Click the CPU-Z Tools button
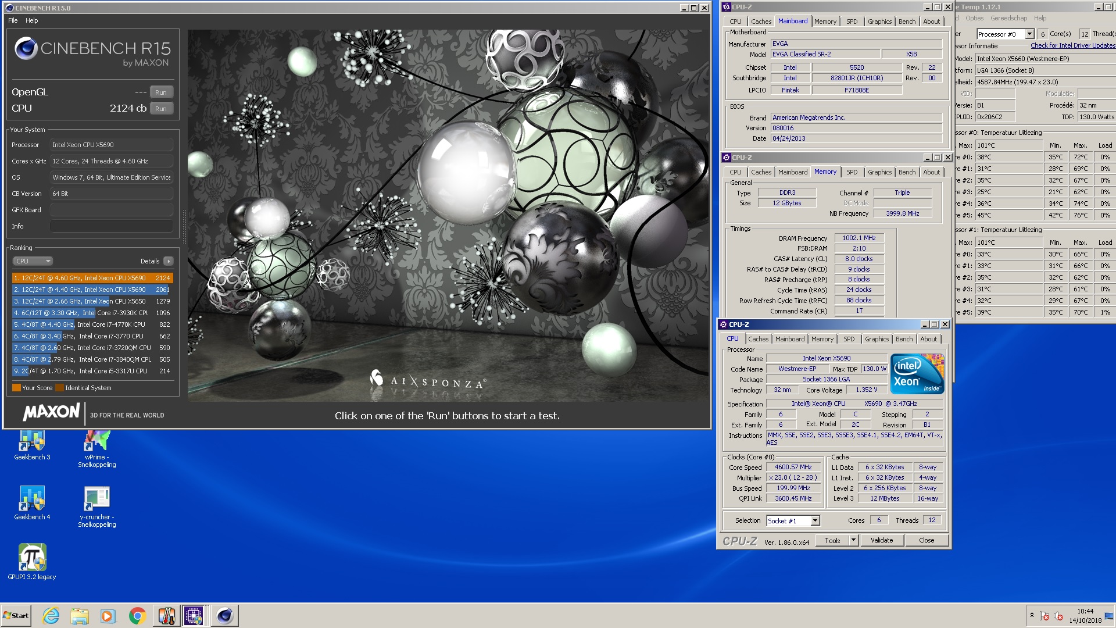 [832, 541]
